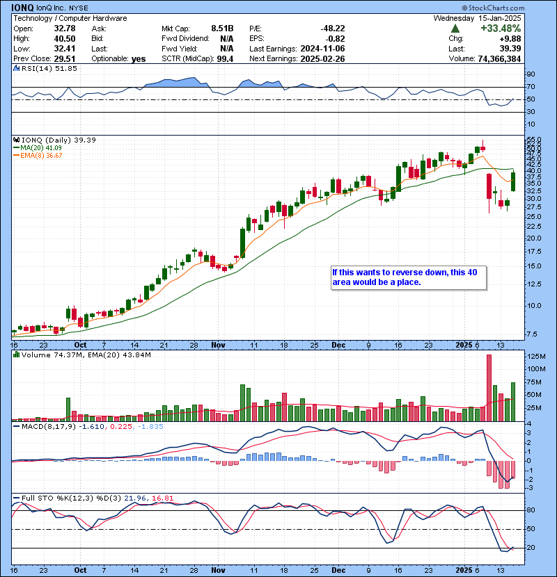The width and height of the screenshot is (557, 577).
Task: Click the Fwd Yield N/A value
Action: click(x=227, y=49)
